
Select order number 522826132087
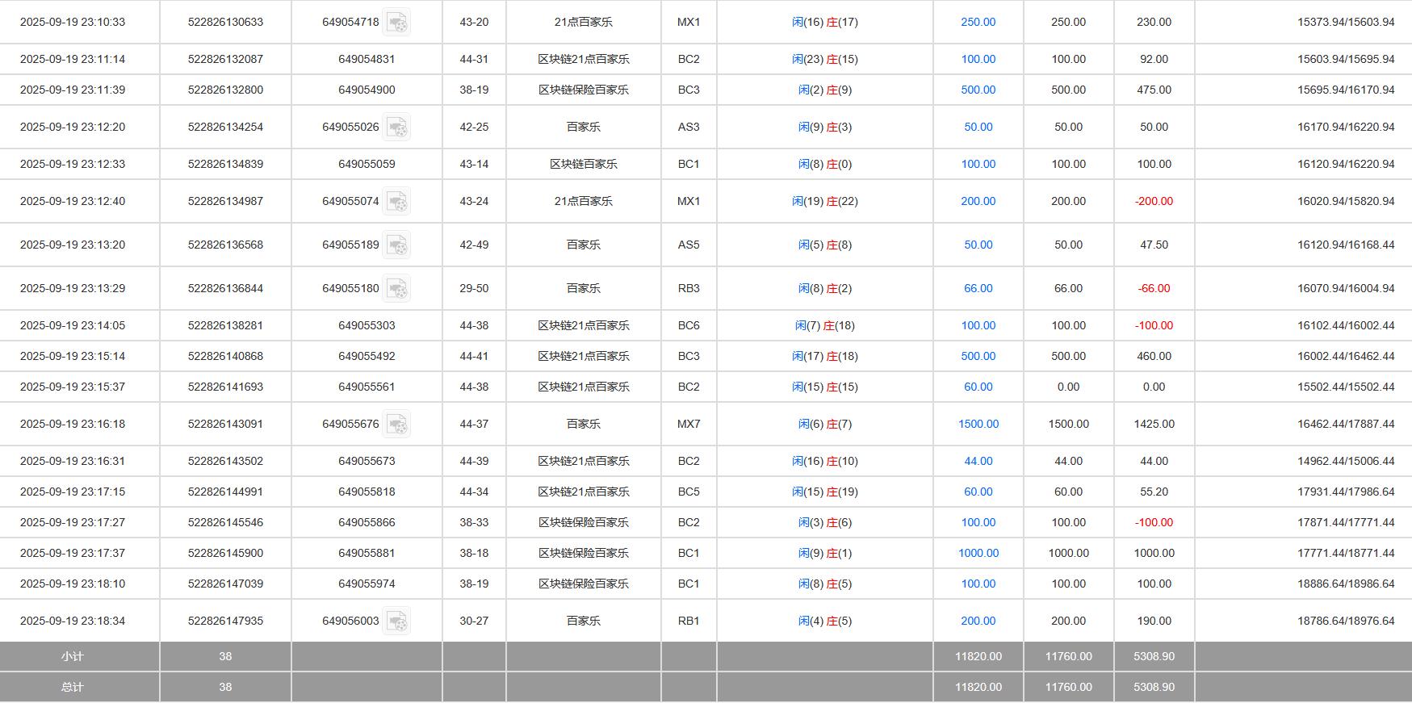point(225,59)
